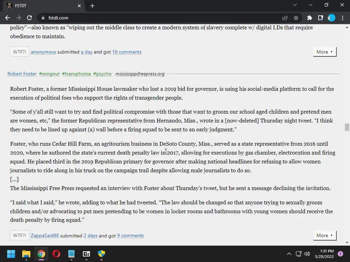350x262 pixels.
Task: Click scrollbar up arrow
Action: (x=347, y=27)
